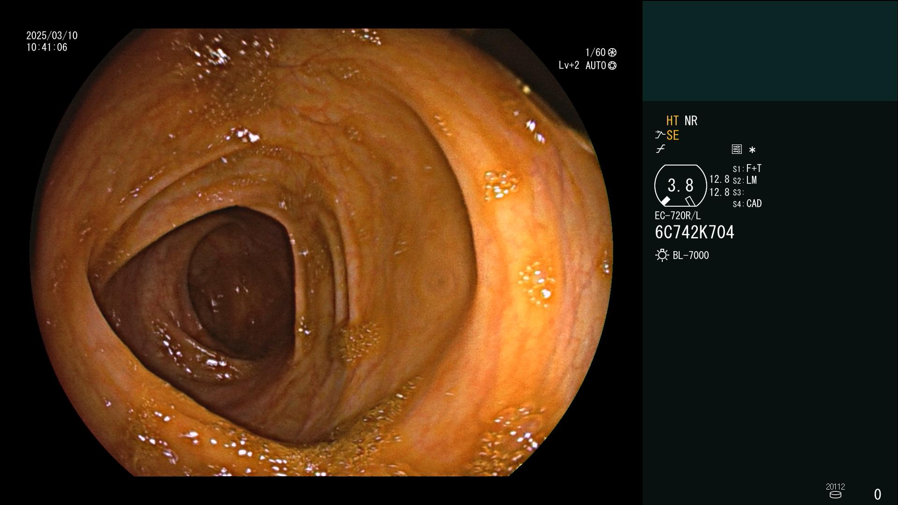Click the second 12.8 value beside S3
The height and width of the screenshot is (505, 898).
pos(719,192)
